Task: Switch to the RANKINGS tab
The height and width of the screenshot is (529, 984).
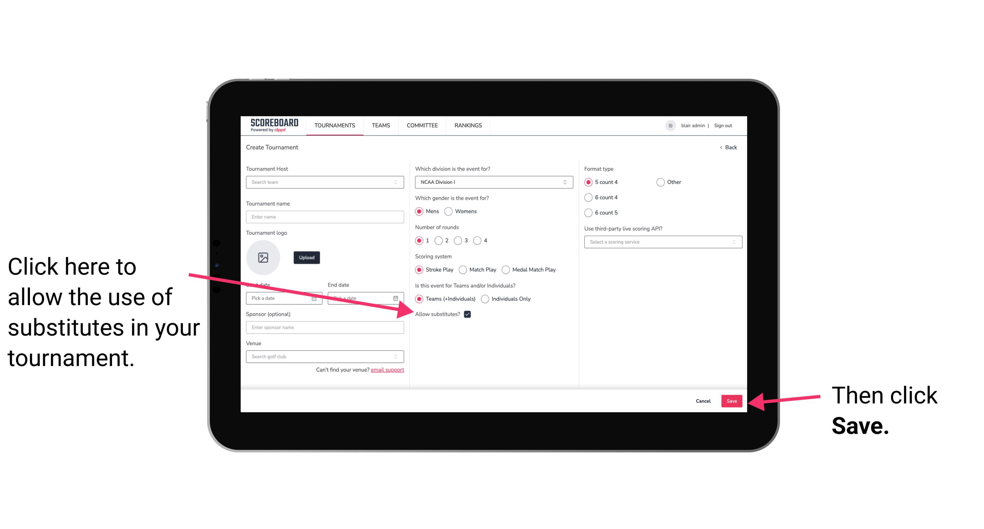Action: point(467,125)
